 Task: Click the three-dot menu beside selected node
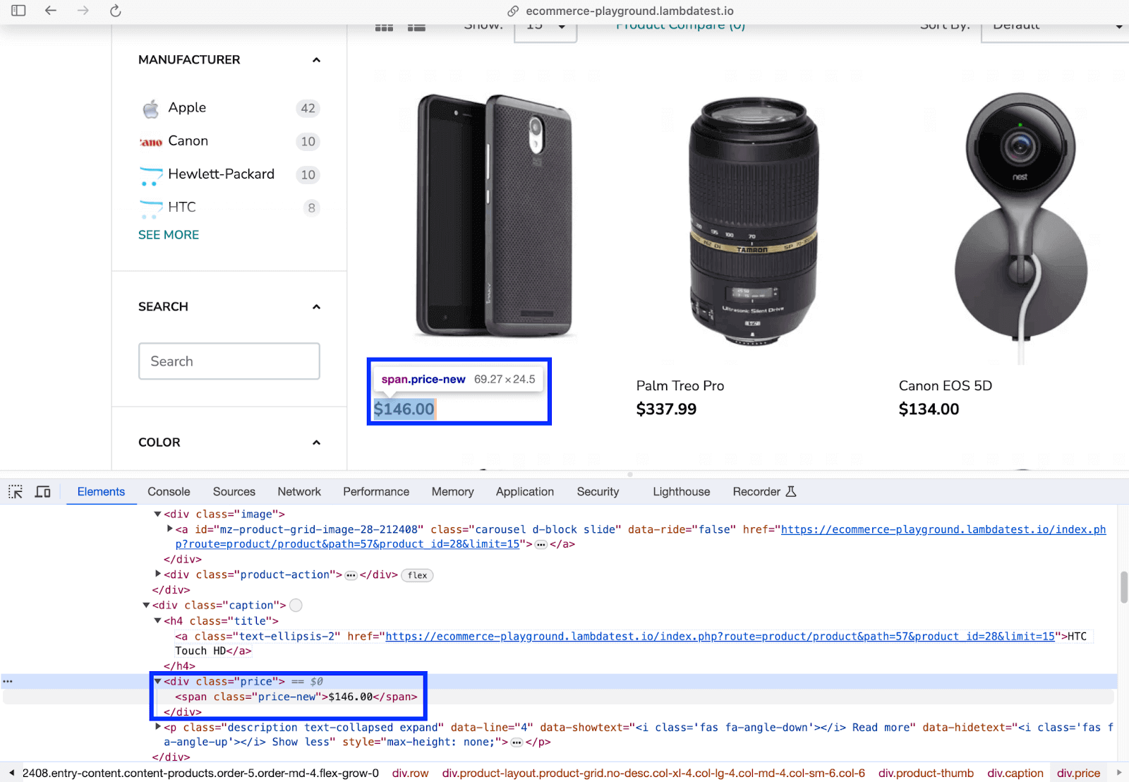(x=8, y=682)
